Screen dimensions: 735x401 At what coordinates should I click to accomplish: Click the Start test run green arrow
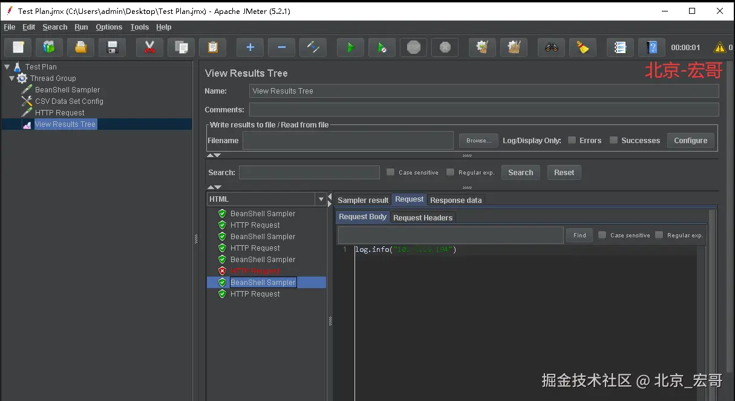tap(350, 47)
